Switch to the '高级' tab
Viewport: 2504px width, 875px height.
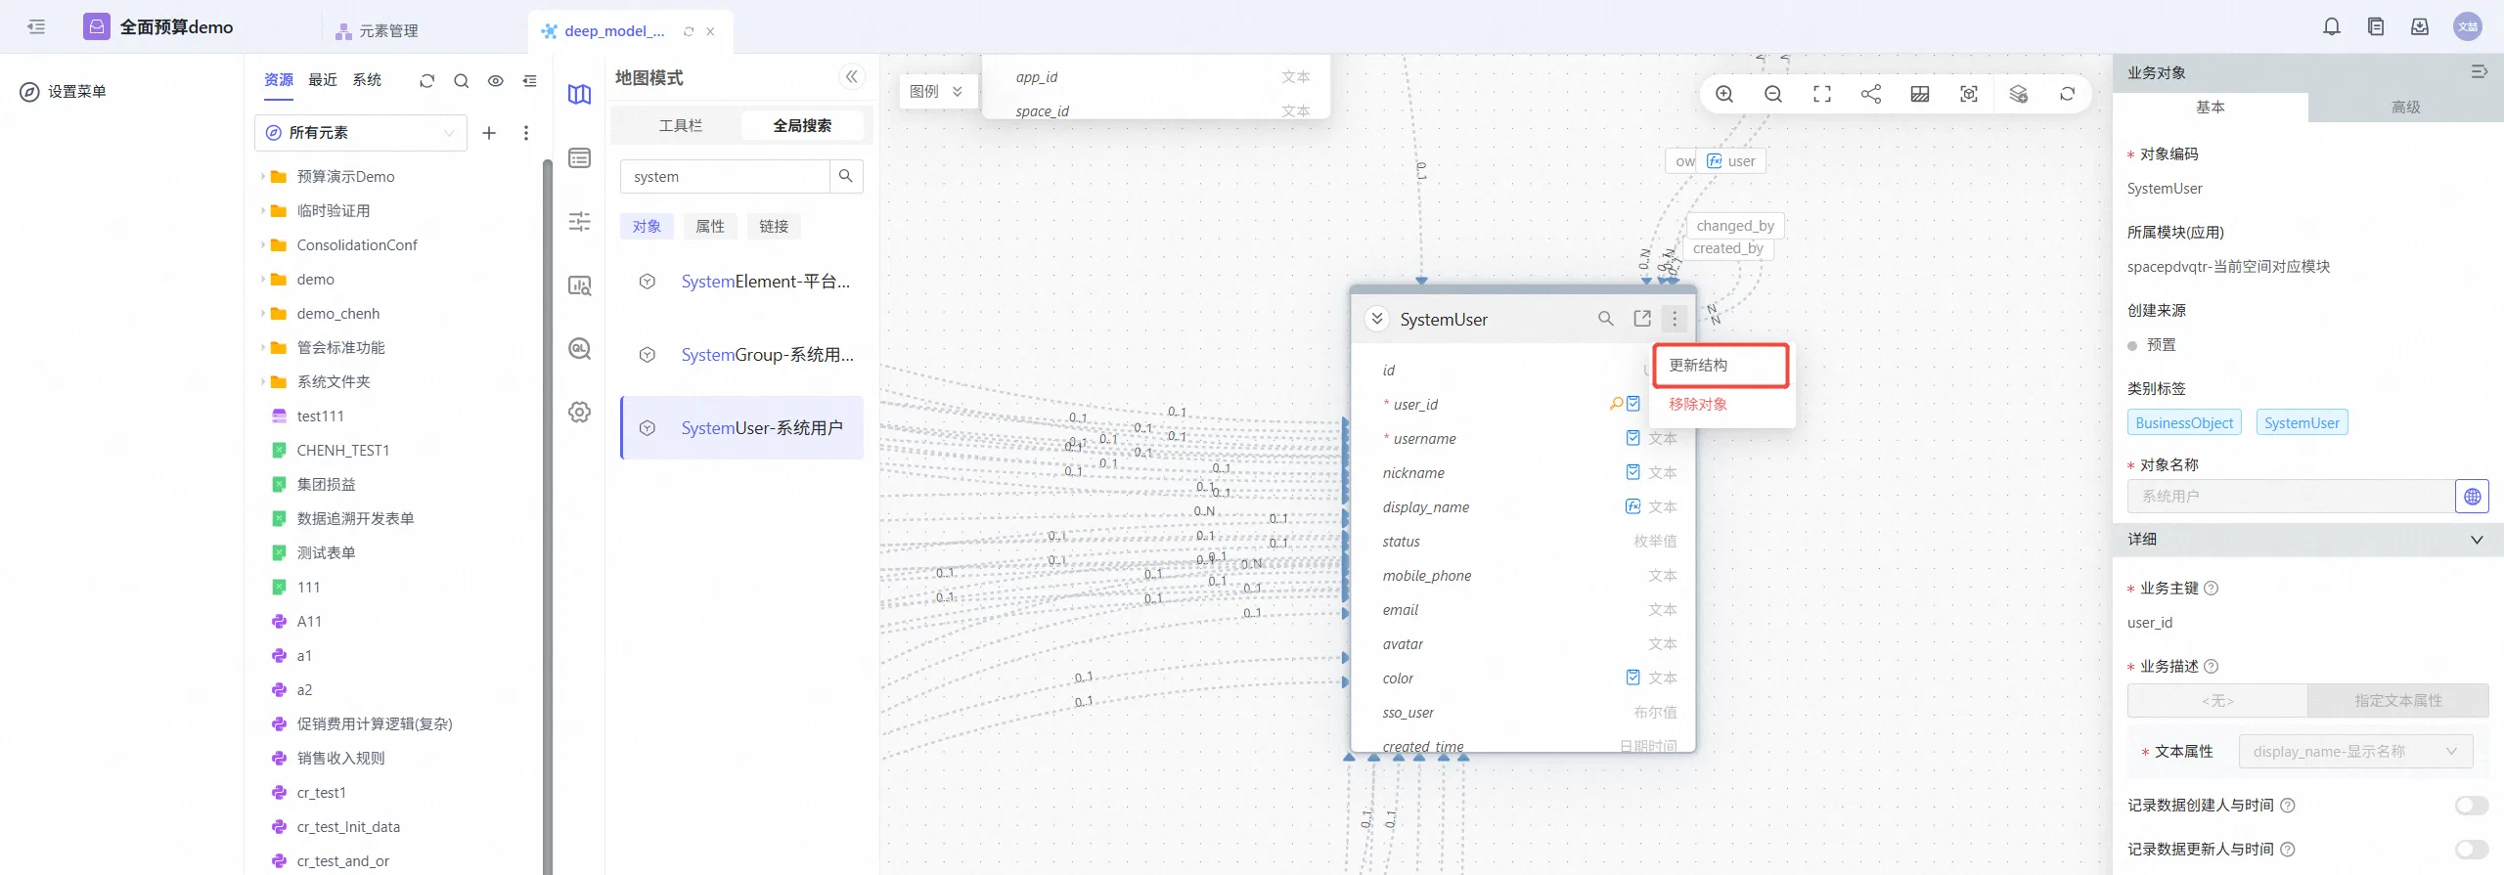click(2405, 108)
